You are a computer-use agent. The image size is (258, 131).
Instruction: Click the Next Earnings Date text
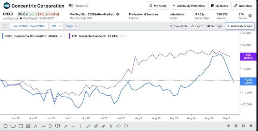pos(81,18)
